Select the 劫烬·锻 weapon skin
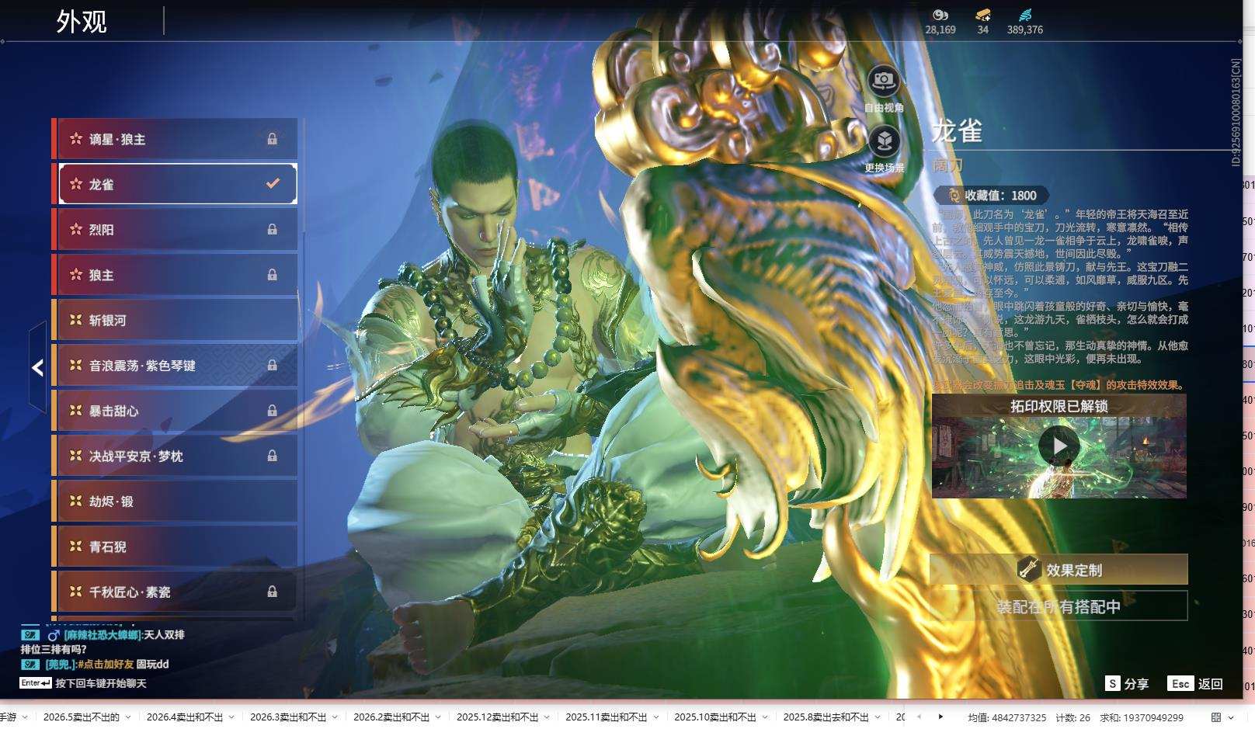 (176, 501)
